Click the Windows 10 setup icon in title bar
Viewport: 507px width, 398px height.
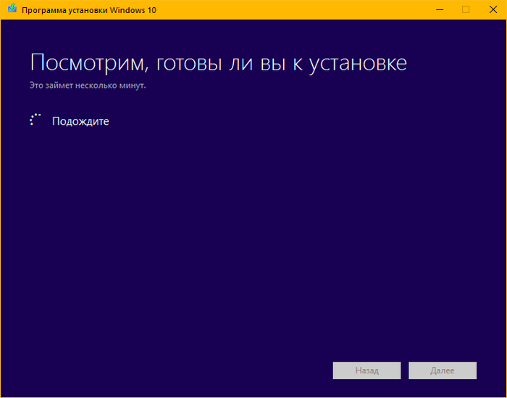[x=12, y=9]
